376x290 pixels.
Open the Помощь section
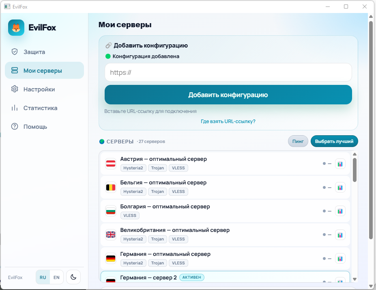pyautogui.click(x=44, y=126)
